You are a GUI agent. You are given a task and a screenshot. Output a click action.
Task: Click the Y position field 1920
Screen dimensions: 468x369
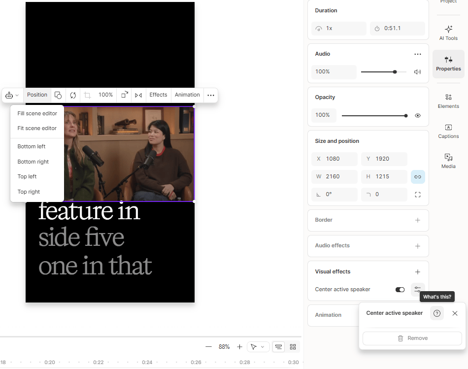(x=384, y=159)
